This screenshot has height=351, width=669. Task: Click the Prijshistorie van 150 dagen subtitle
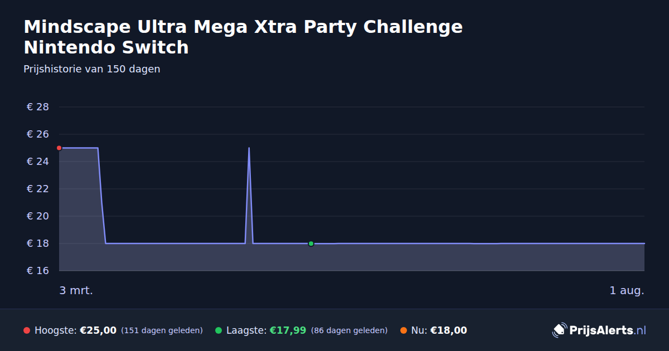(92, 69)
